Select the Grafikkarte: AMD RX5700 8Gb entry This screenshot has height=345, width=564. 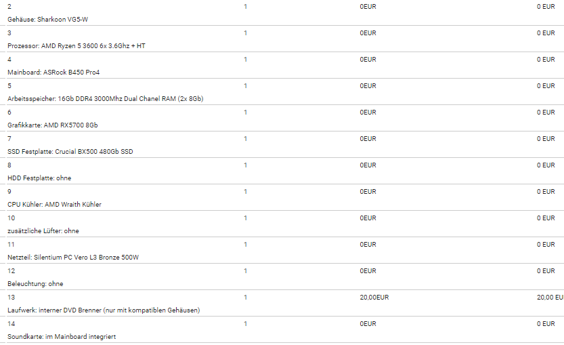(x=53, y=125)
